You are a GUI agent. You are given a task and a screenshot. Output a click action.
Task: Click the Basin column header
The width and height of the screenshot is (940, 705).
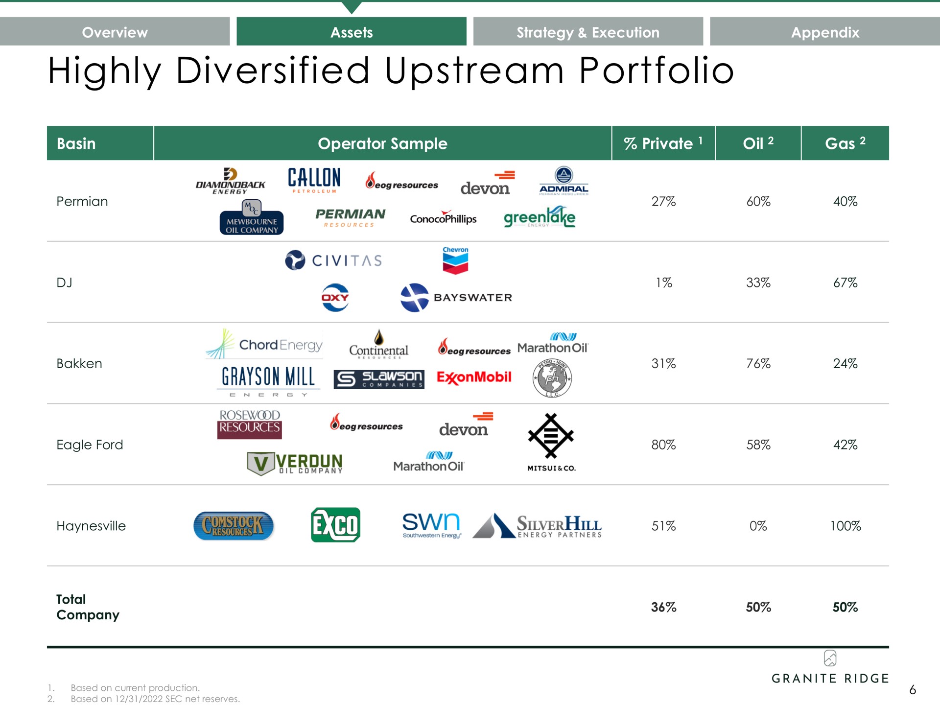[100, 143]
